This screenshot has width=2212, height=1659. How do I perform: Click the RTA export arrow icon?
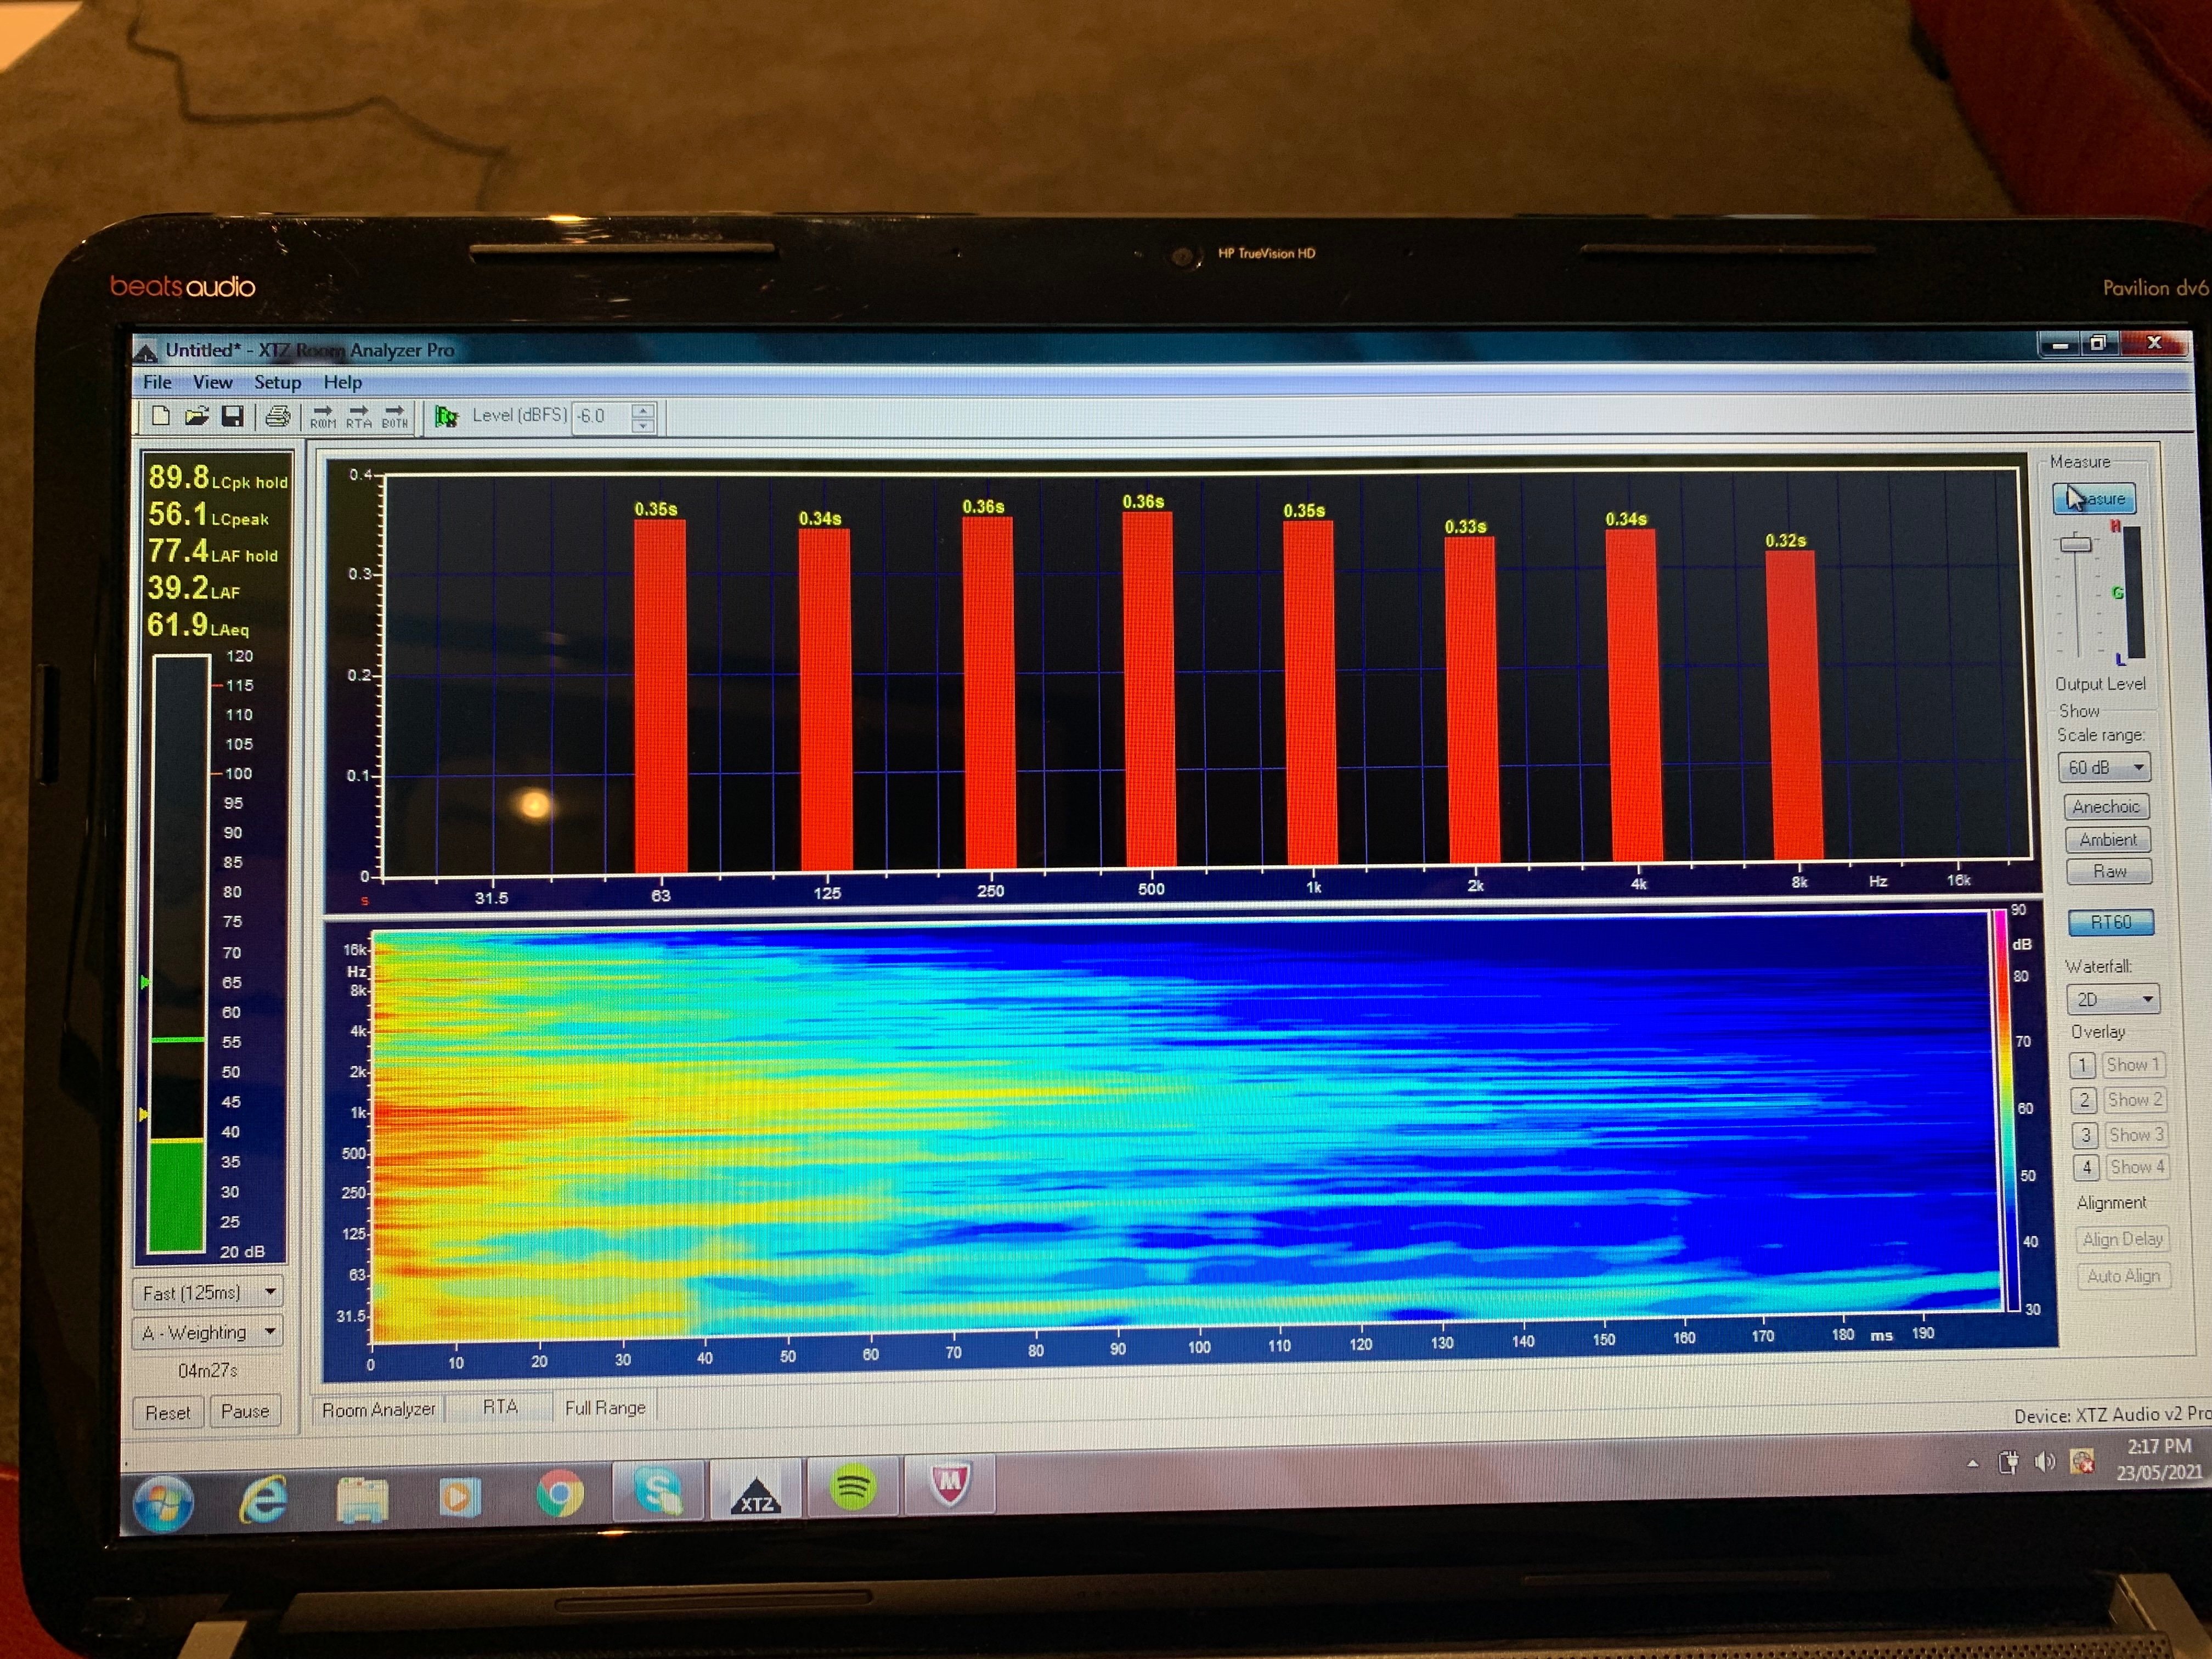(x=358, y=416)
